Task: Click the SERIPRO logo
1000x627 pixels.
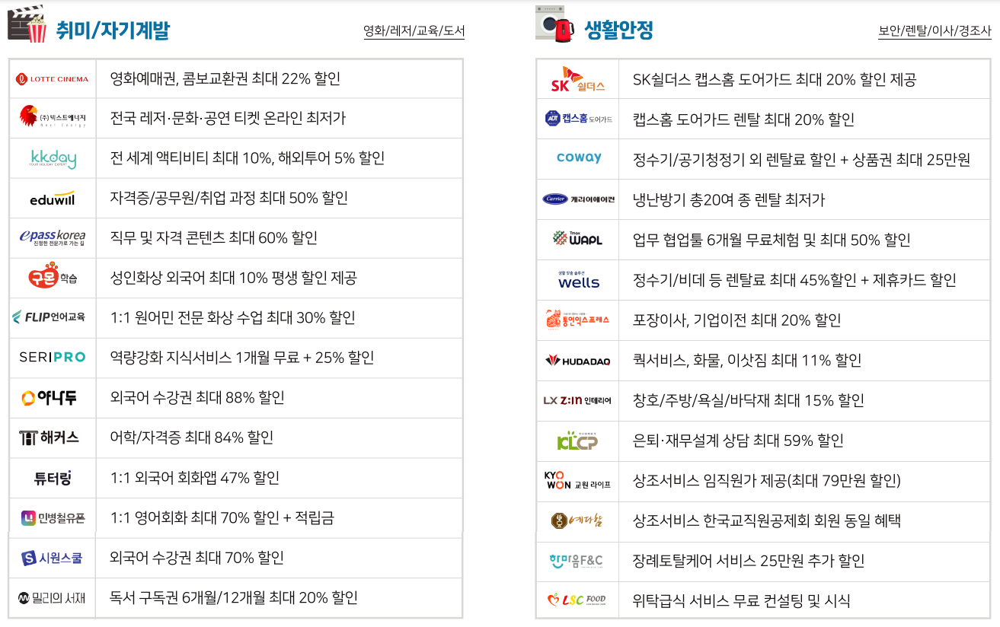Action: coord(53,358)
